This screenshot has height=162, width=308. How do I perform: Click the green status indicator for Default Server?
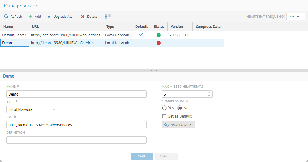(x=159, y=35)
